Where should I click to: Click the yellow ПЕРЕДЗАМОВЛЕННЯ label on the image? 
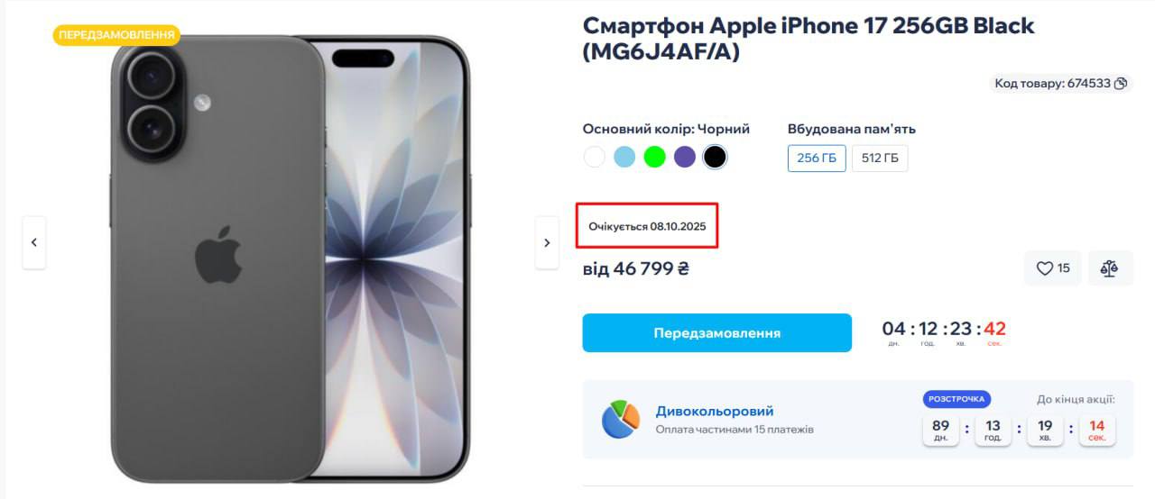(116, 35)
